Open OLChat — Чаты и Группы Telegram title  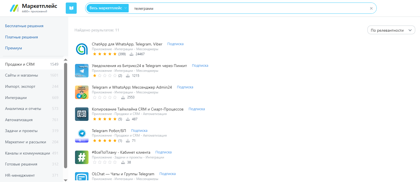coord(123,174)
